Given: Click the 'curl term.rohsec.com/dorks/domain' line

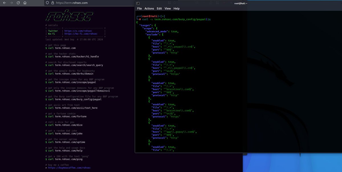Looking at the screenshot, I should [x=70, y=74].
